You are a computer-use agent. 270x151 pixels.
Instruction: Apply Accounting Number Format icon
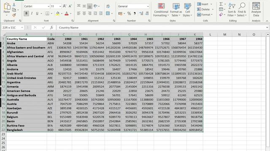[120, 13]
